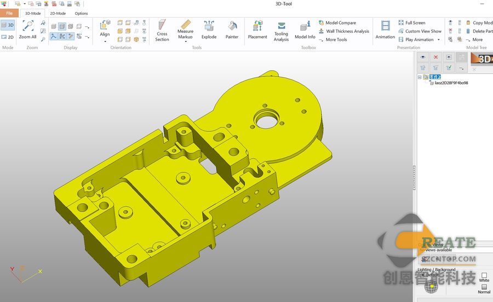Open the Explode tool
Image resolution: width=493 pixels, height=302 pixels.
click(x=209, y=30)
